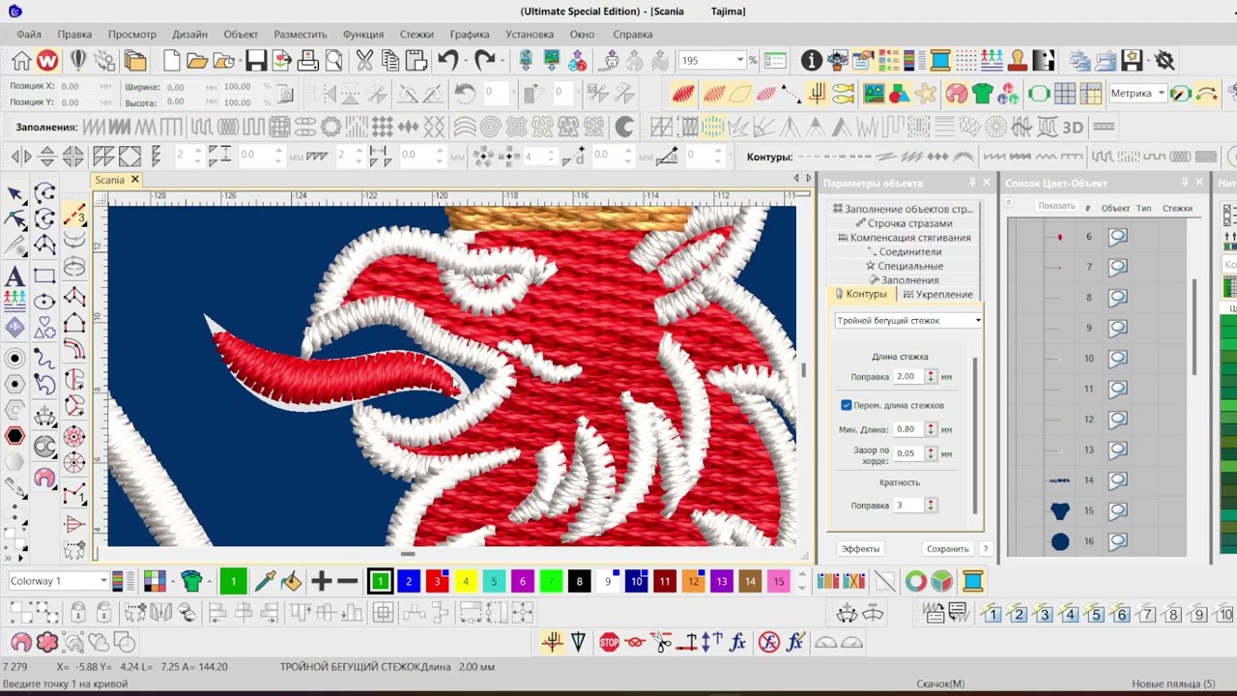Toggle visibility of object 8 in color list
Image resolution: width=1237 pixels, height=696 pixels.
coord(1118,298)
